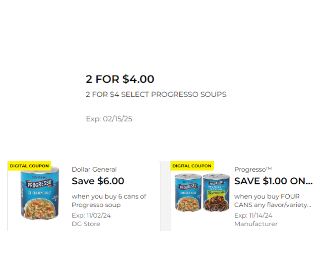Click the right DIGITAL COUPON badge
This screenshot has width=323, height=271.
tap(192, 166)
